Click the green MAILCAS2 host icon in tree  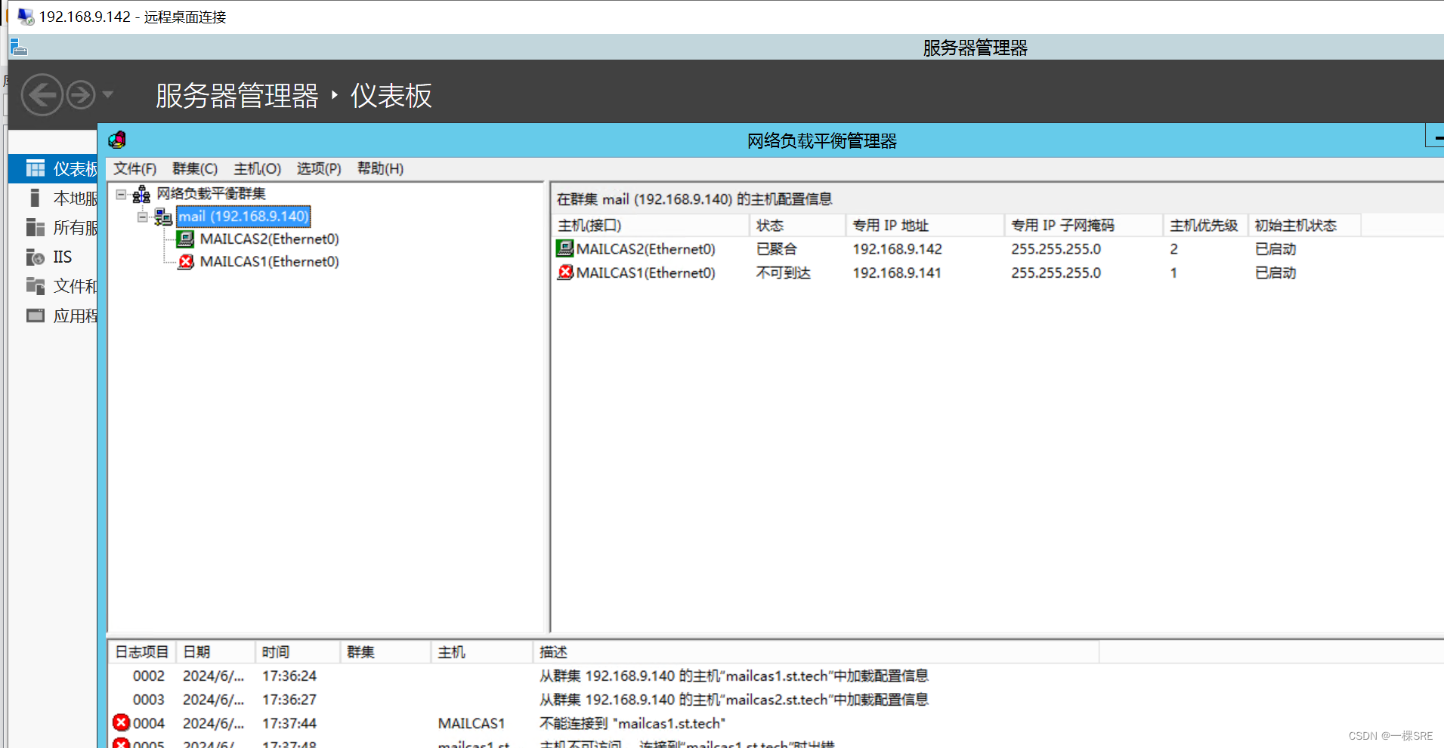[185, 239]
